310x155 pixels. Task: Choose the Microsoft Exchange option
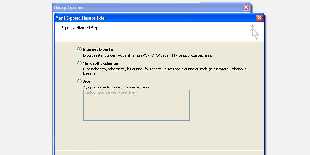point(79,63)
